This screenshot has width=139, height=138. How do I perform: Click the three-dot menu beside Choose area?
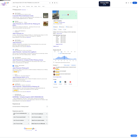pyautogui.click(x=27, y=10)
